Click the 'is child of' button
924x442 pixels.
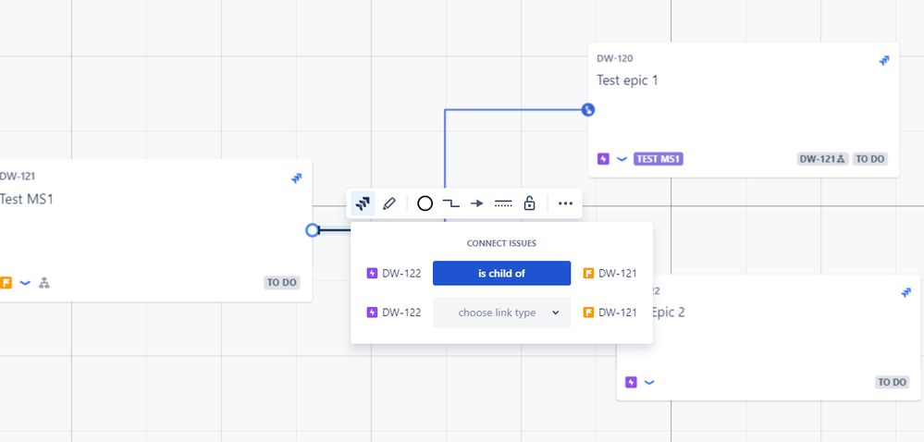[501, 274]
